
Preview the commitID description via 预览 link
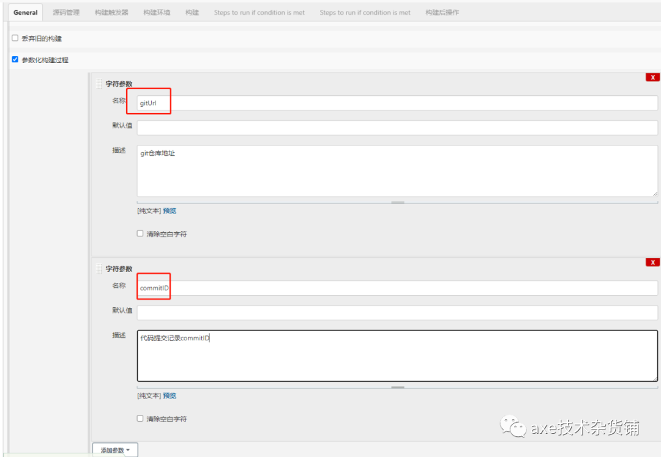point(170,395)
